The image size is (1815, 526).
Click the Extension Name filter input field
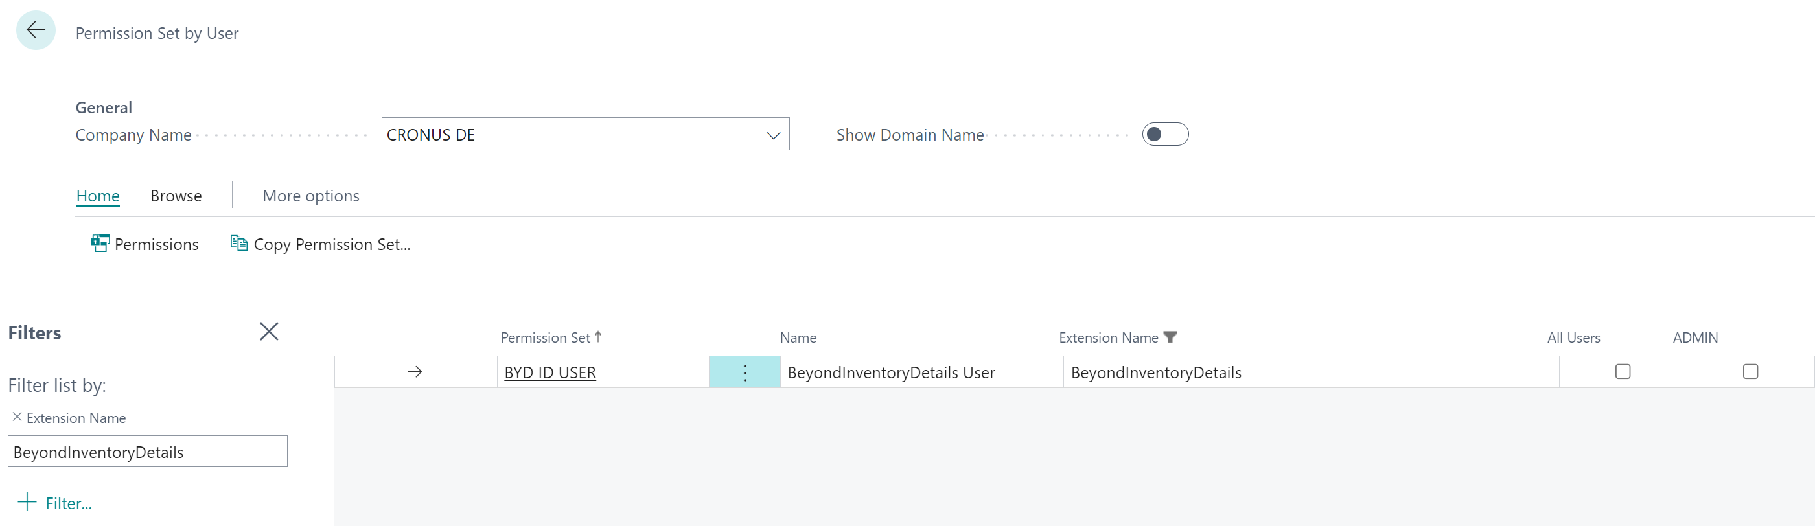coord(147,452)
